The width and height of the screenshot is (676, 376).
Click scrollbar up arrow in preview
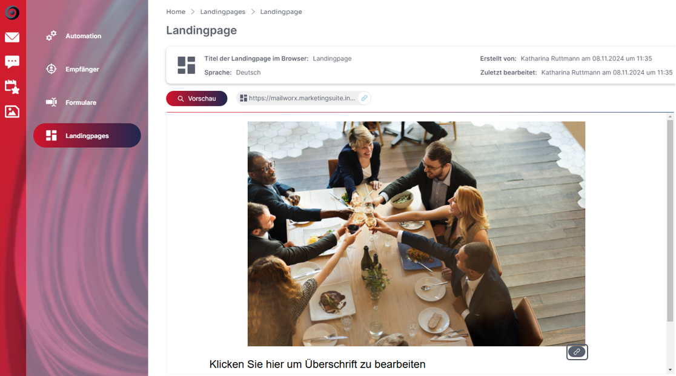[670, 117]
